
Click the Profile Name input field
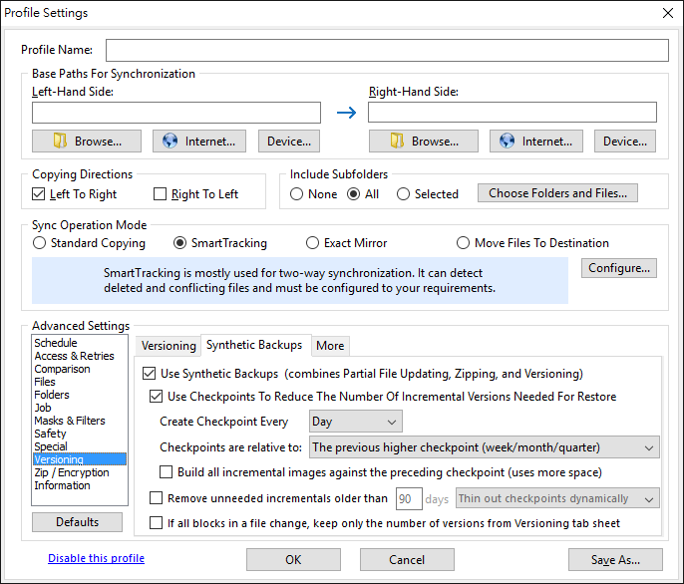point(387,50)
